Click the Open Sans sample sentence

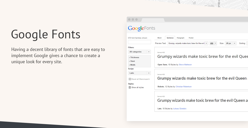203,57
